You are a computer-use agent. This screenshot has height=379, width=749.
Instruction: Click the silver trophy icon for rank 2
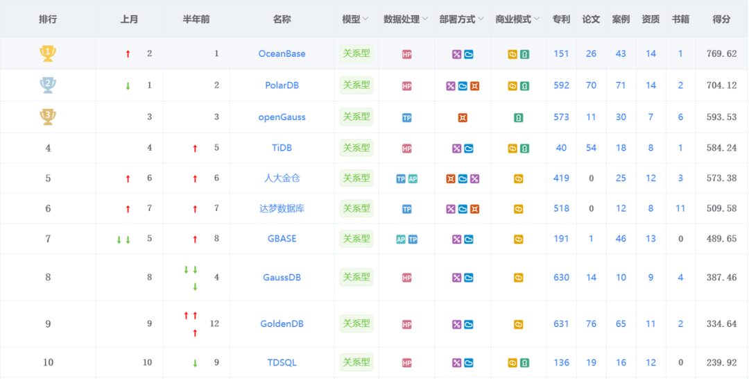tap(48, 85)
